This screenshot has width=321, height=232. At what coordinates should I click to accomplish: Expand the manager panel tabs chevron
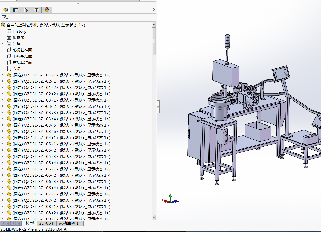click(154, 10)
